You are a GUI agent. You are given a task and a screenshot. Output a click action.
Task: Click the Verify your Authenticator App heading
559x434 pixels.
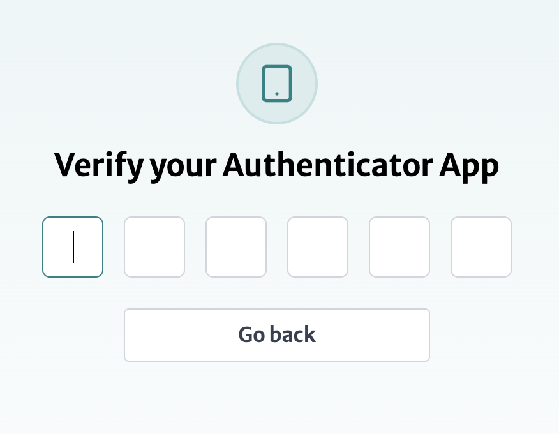pyautogui.click(x=276, y=165)
